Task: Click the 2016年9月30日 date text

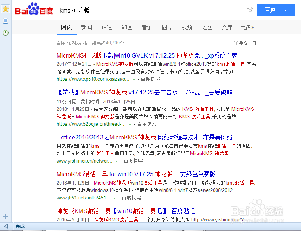Action: (73, 220)
